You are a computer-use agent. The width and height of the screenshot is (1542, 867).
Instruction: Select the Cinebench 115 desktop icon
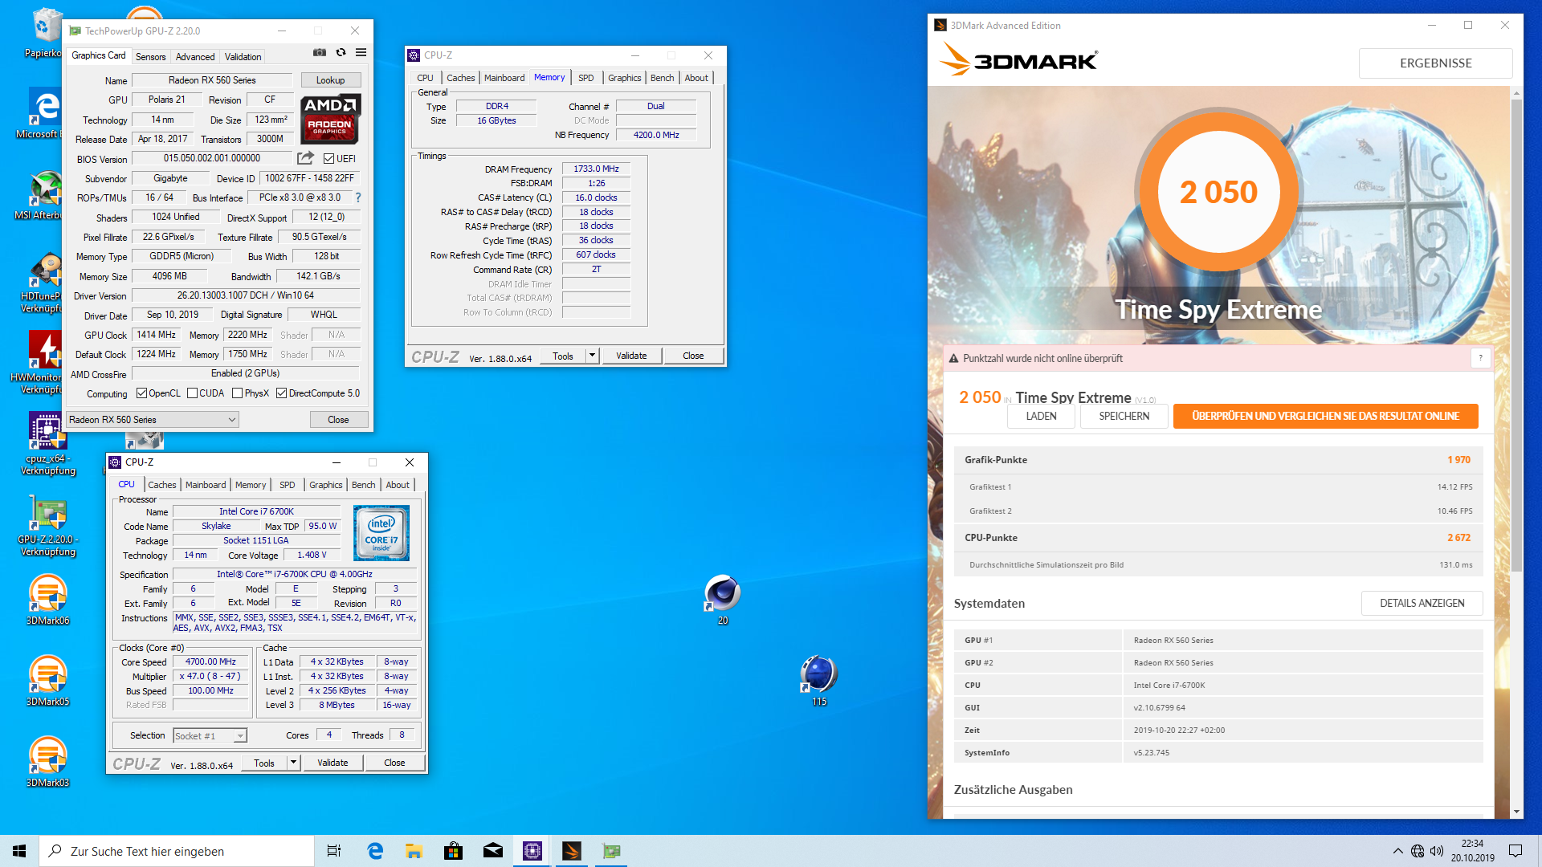tap(818, 681)
